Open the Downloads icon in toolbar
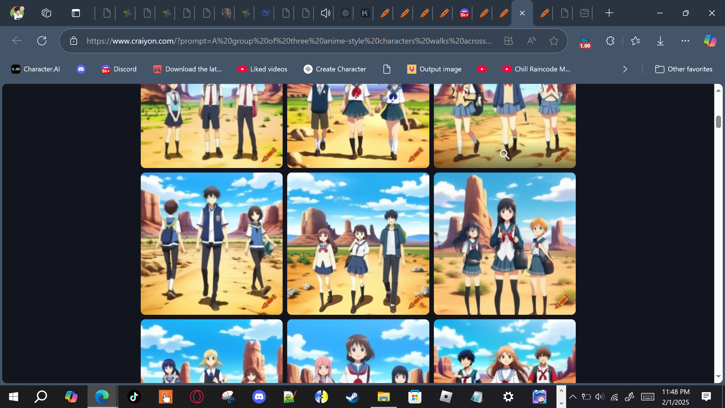This screenshot has width=725, height=408. (x=660, y=41)
